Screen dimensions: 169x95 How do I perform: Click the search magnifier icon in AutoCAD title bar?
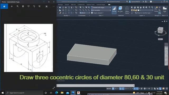point(127,2)
